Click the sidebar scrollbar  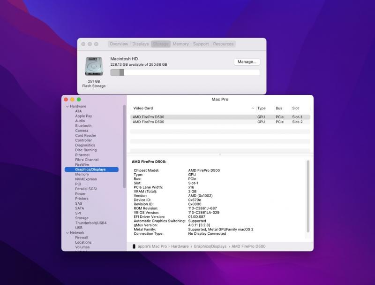click(124, 146)
